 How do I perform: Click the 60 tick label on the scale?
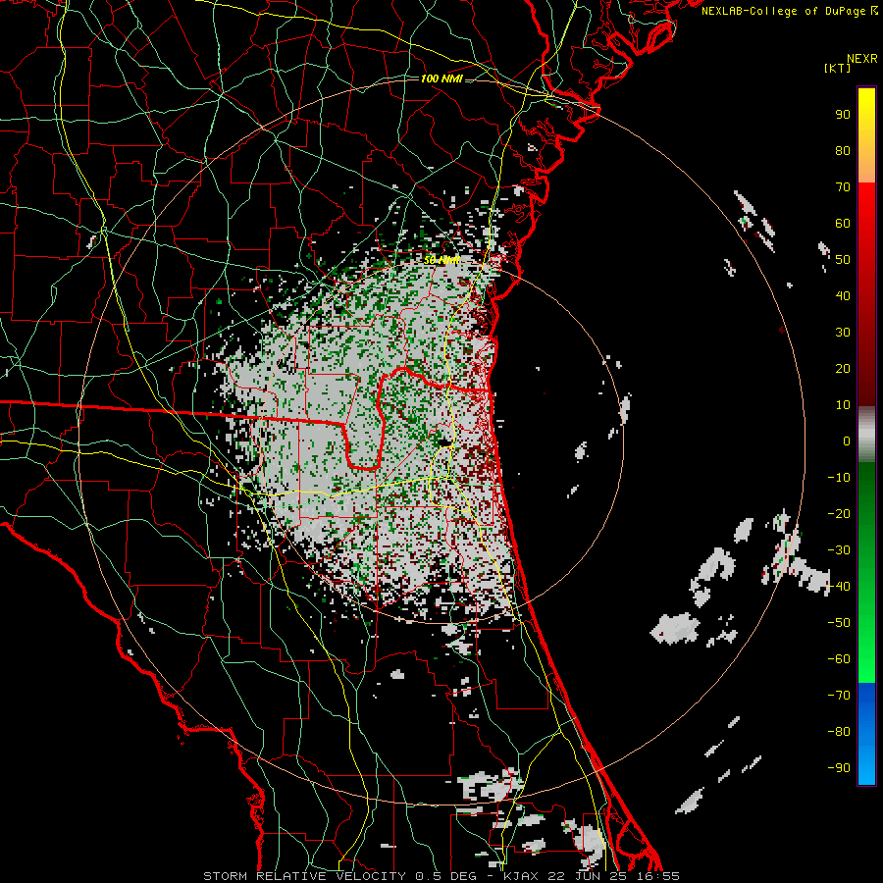point(843,223)
